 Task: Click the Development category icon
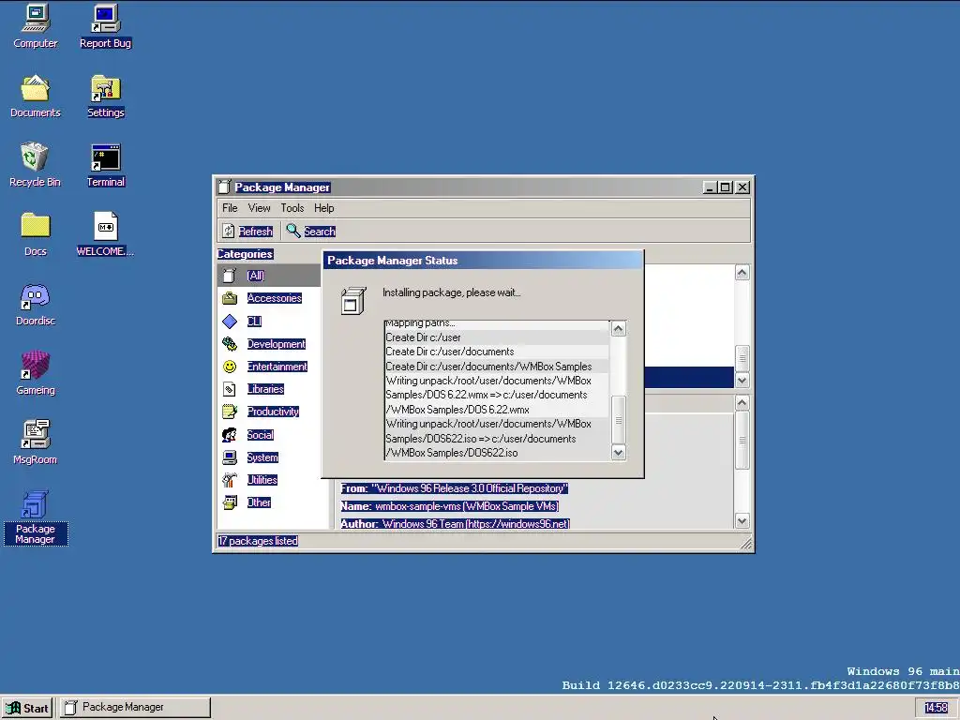coord(230,343)
